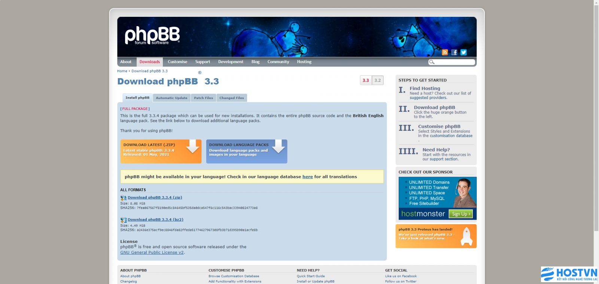Switch to the Changed Files tab
599x284 pixels.
(232, 98)
